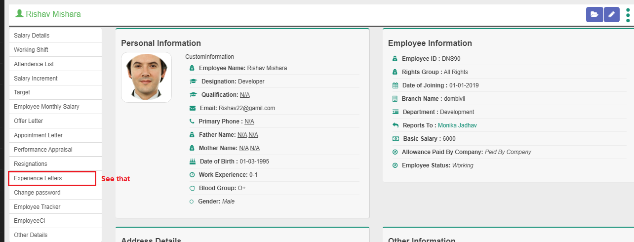Click the pencil edit icon button
This screenshot has width=634, height=242.
611,14
